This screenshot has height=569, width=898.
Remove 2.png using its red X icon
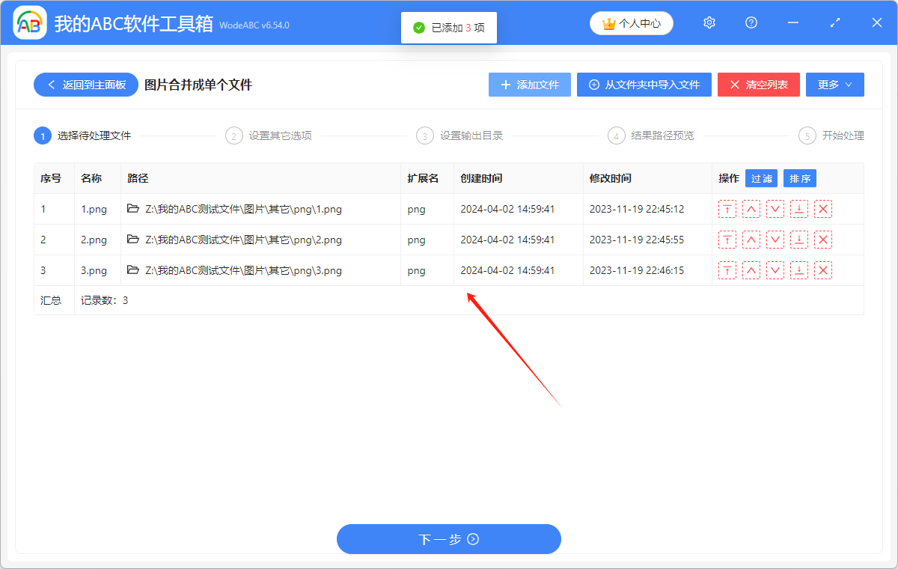[x=823, y=240]
